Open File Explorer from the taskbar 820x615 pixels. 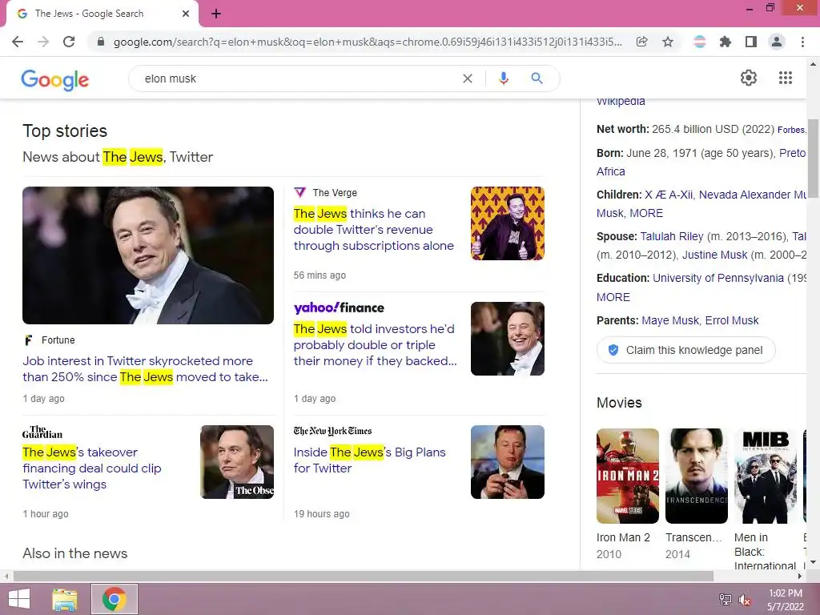pyautogui.click(x=65, y=599)
